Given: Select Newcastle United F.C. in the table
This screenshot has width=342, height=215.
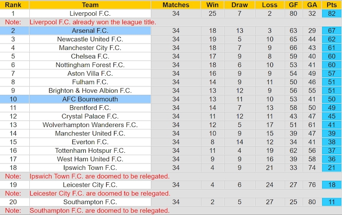Looking at the screenshot, I should pyautogui.click(x=90, y=39).
